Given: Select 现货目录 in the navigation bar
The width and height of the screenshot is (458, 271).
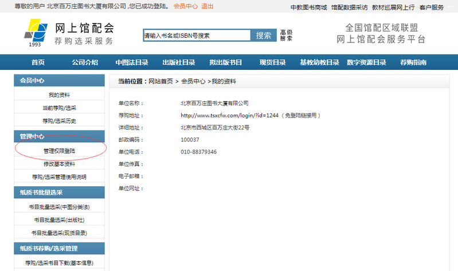Looking at the screenshot, I should (272, 62).
